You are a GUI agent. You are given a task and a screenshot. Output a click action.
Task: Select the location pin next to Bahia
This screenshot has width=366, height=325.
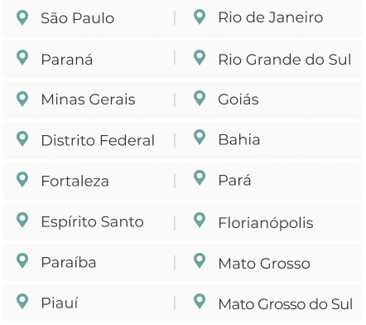[200, 138]
